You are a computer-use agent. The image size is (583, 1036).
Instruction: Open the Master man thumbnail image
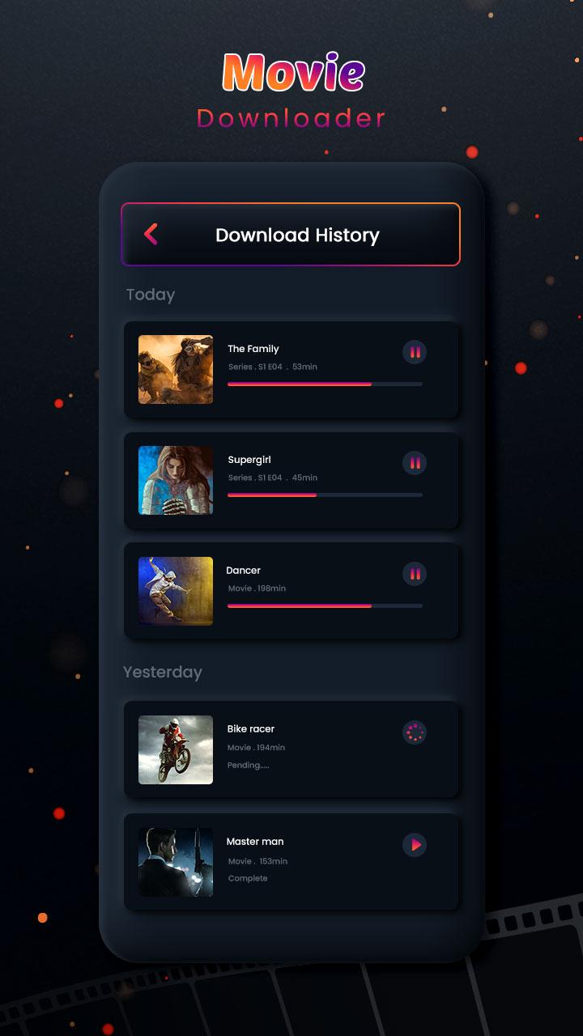click(176, 861)
